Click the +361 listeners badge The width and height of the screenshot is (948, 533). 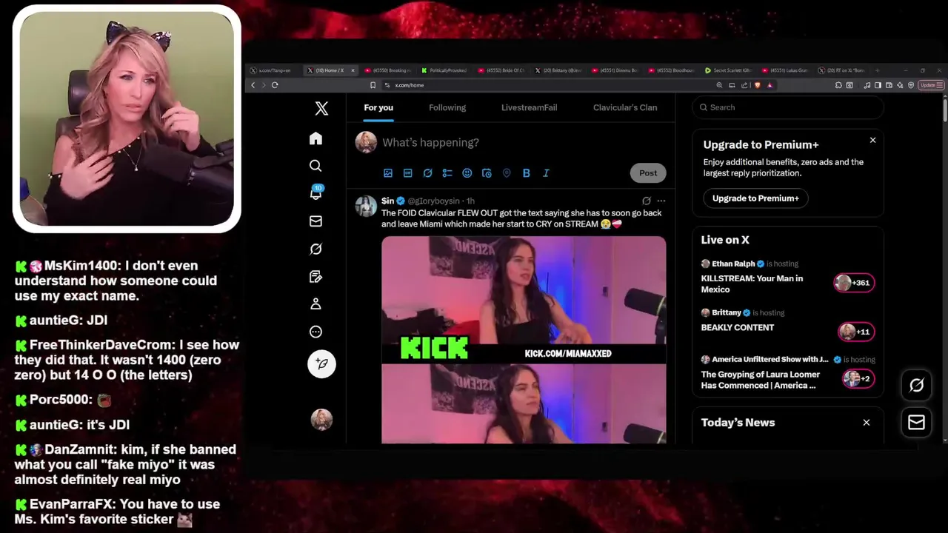pyautogui.click(x=854, y=282)
